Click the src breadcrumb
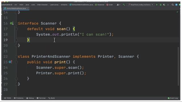Image resolution: width=182 pixels, height=102 pixels. 16,5
